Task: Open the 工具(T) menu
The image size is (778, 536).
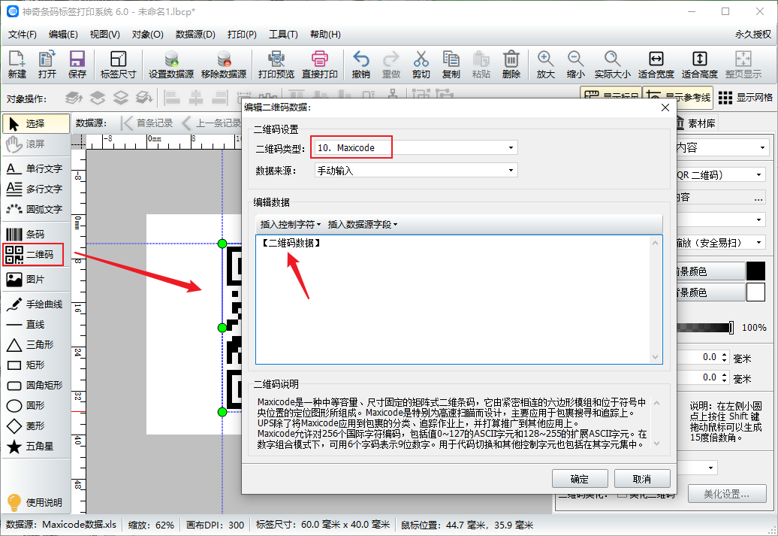Action: 283,35
